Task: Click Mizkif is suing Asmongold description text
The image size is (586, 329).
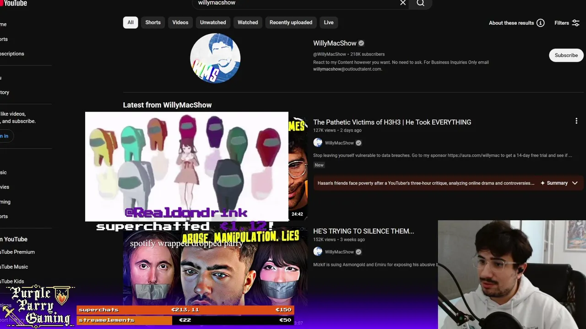Action: (375, 265)
